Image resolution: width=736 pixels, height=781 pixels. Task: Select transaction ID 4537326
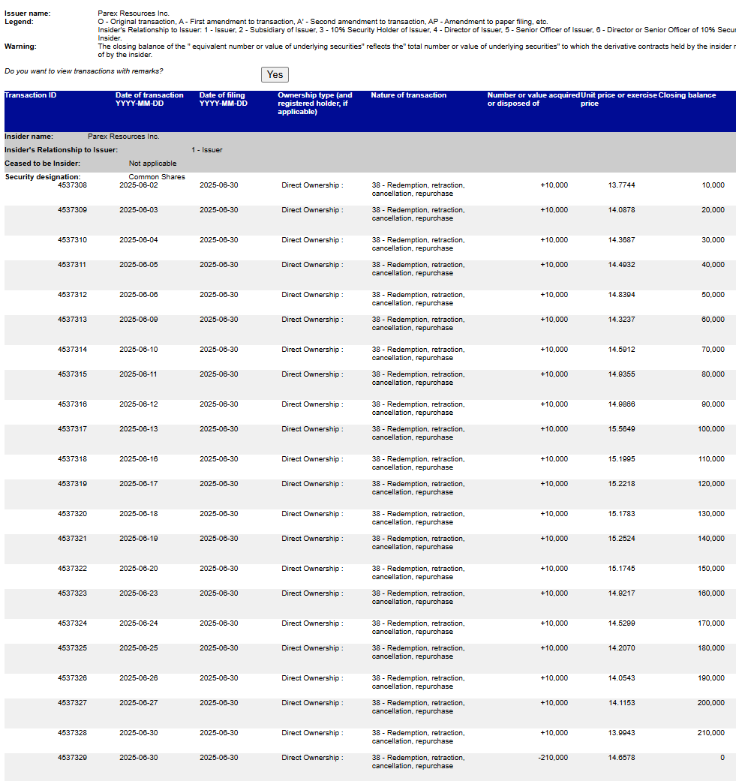[x=72, y=678]
